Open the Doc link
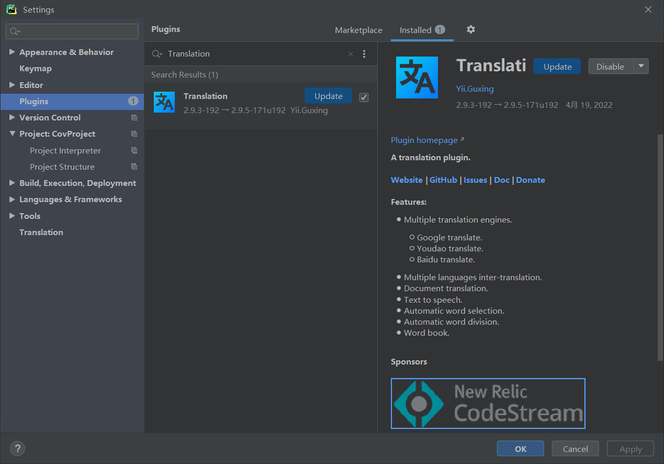 coord(502,180)
